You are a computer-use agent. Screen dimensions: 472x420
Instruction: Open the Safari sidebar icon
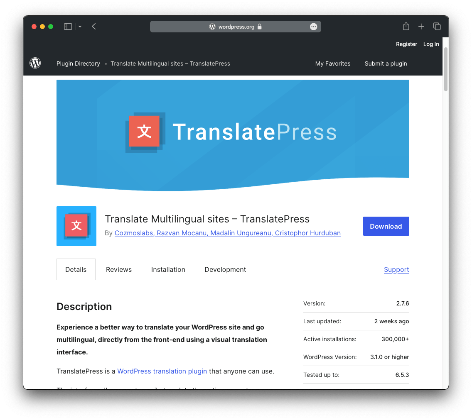pyautogui.click(x=67, y=26)
